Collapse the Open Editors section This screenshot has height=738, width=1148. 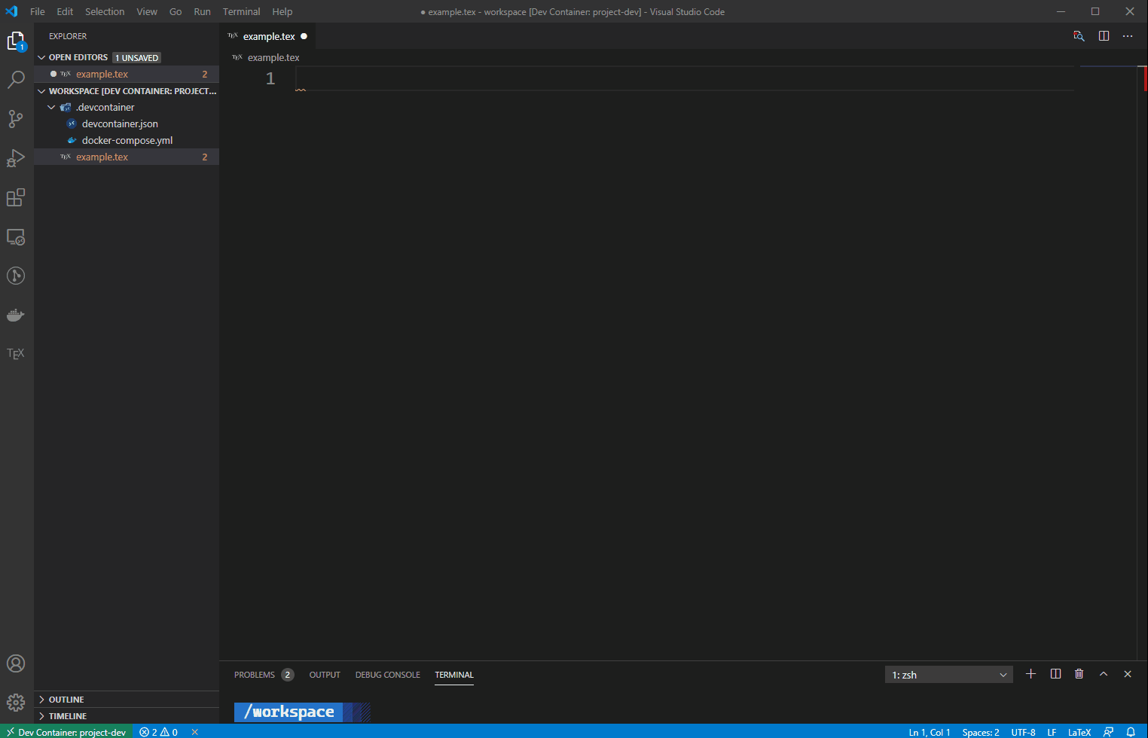(x=41, y=57)
